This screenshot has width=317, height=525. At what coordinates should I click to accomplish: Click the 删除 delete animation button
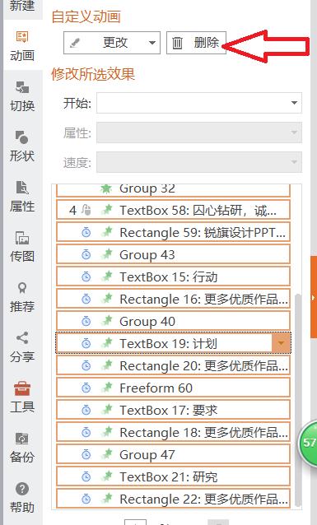coord(196,43)
